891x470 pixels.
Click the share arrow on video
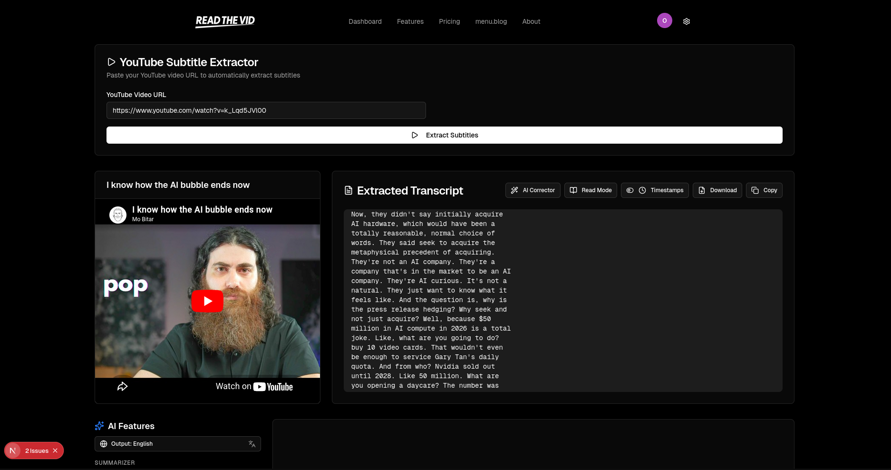click(x=122, y=386)
